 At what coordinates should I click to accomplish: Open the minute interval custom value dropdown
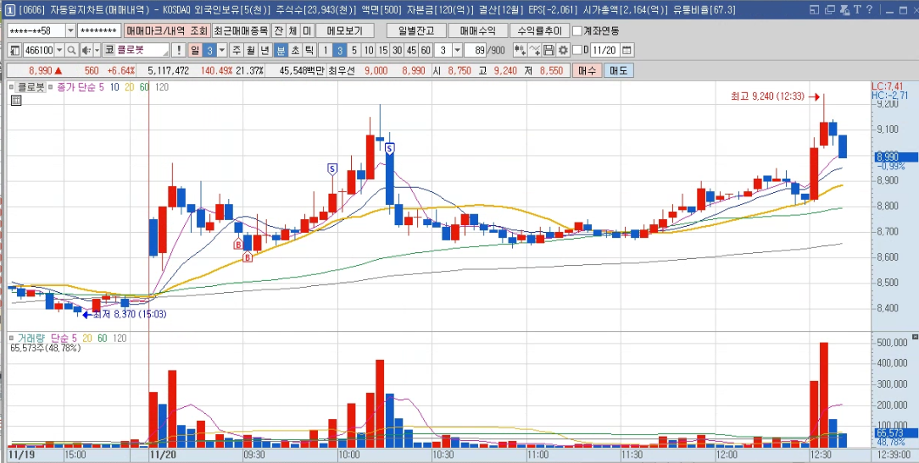[458, 50]
